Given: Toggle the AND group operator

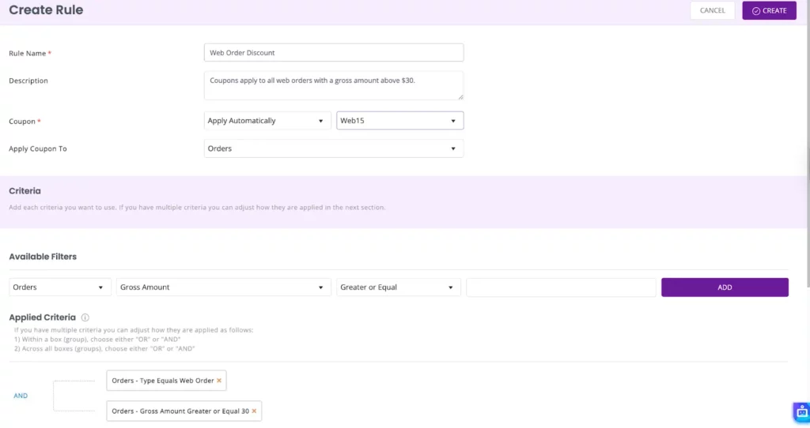Looking at the screenshot, I should point(21,396).
